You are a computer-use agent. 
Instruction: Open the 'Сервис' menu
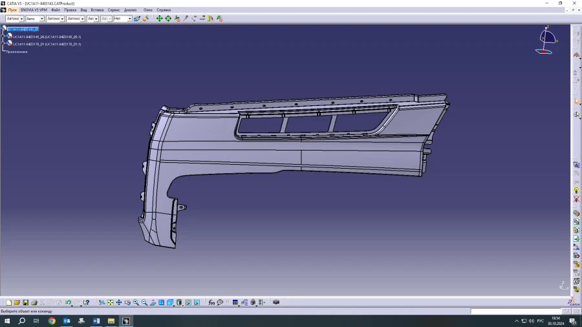114,10
